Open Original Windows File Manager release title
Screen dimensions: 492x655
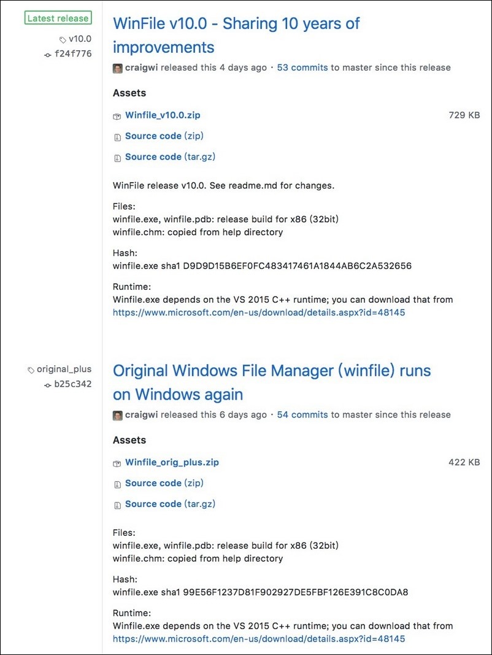(272, 382)
